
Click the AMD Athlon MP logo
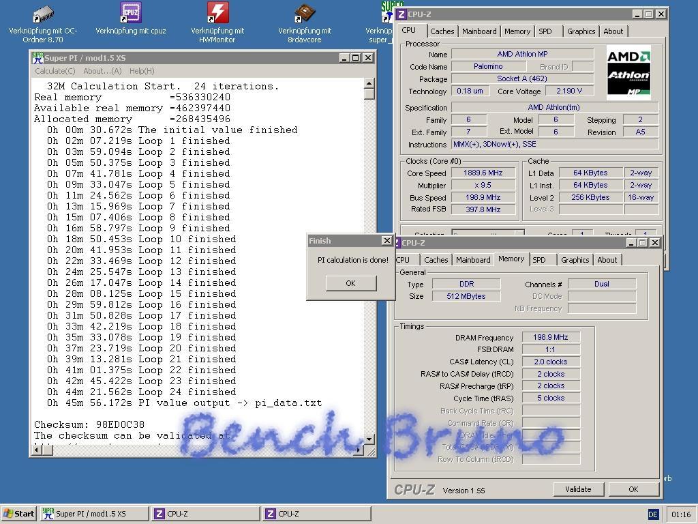[628, 72]
